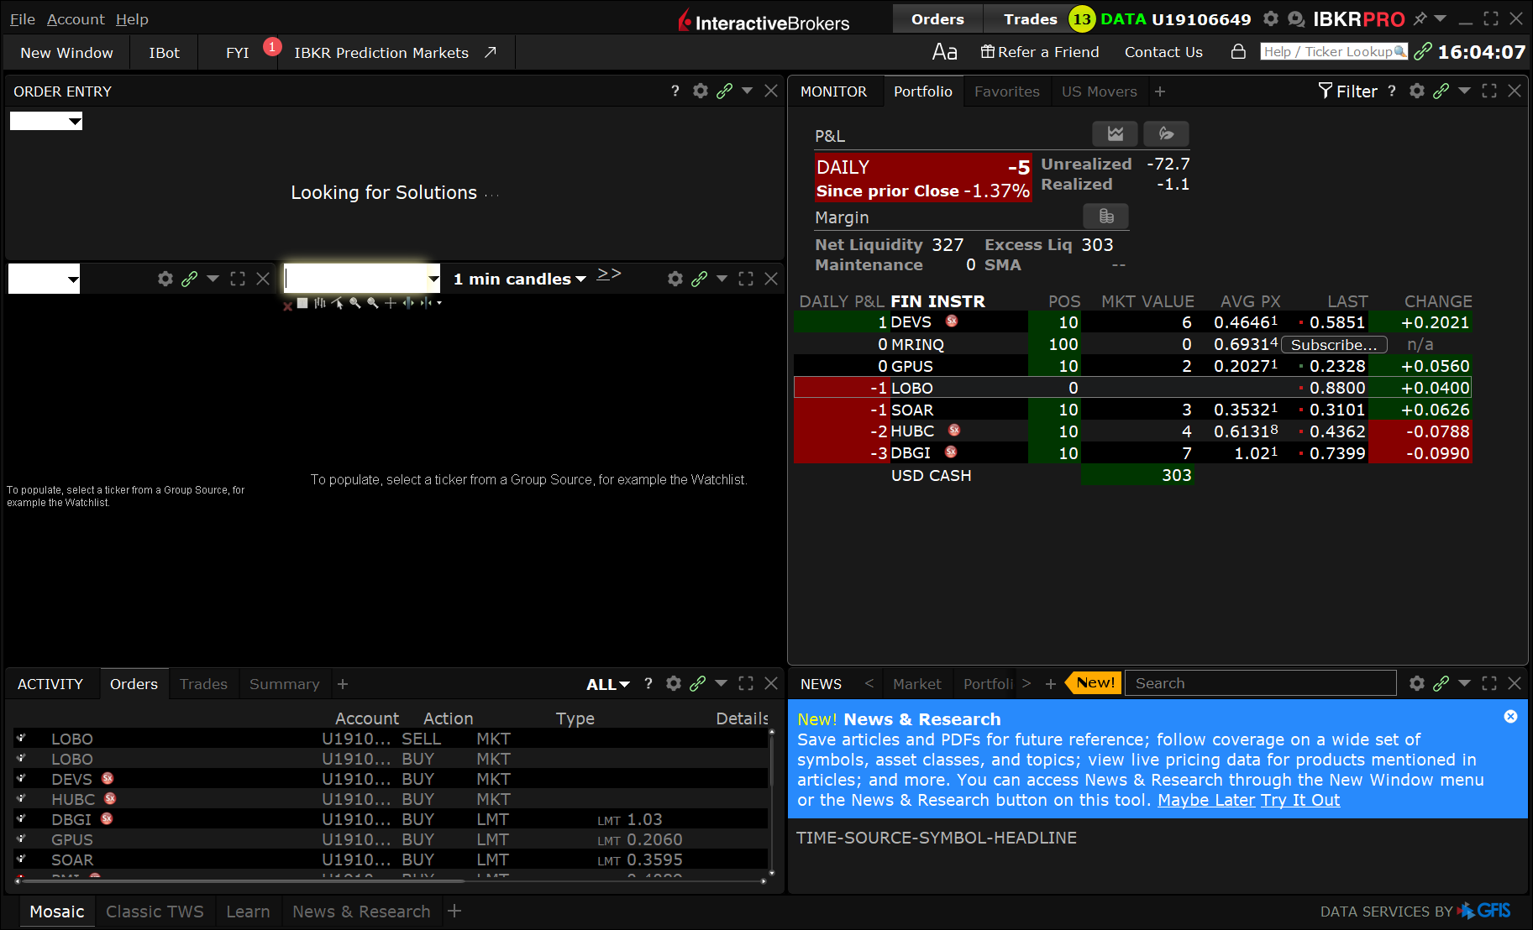Click the pin icon beside IBKRPRO
Image resolution: width=1533 pixels, height=930 pixels.
[1420, 18]
